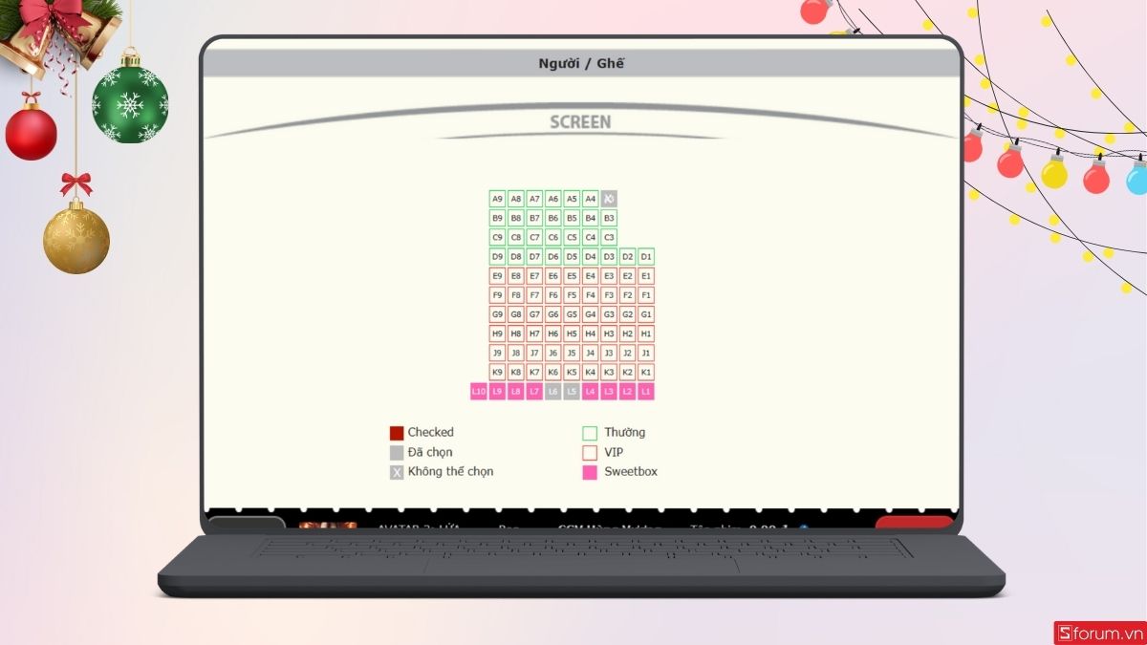This screenshot has width=1147, height=645.
Task: Select regular seat A4
Action: coord(591,199)
